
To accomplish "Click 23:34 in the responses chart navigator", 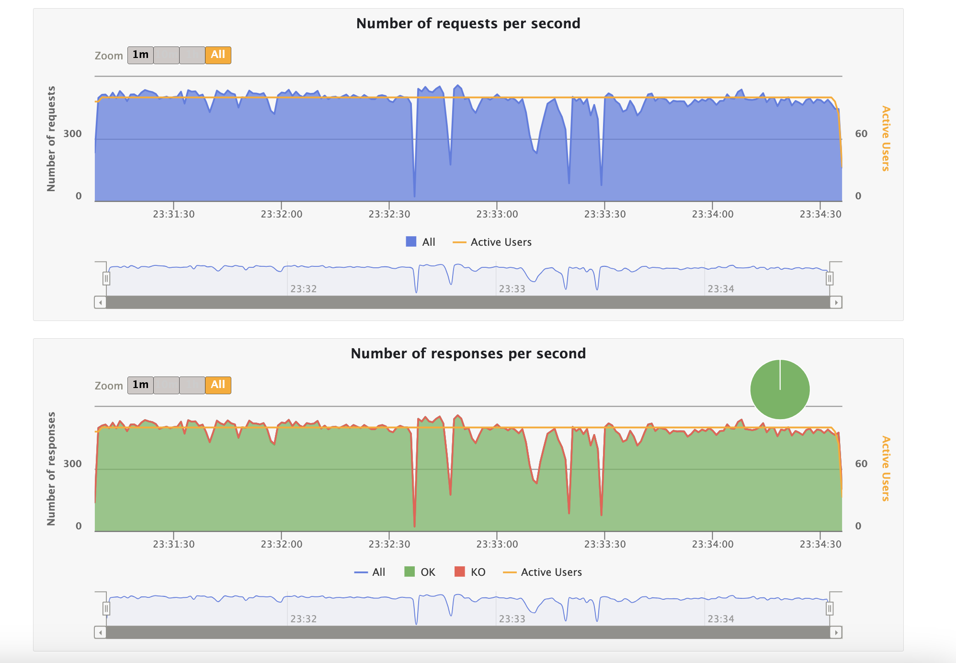I will (x=721, y=619).
